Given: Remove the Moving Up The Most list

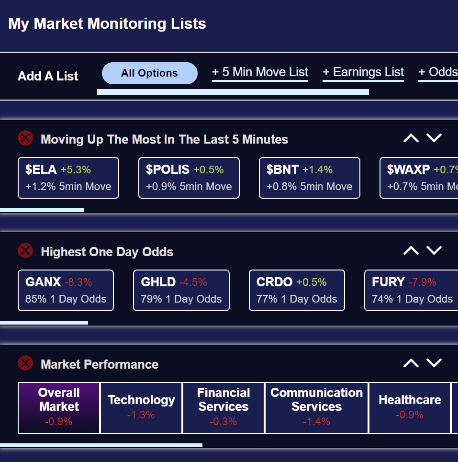Looking at the screenshot, I should 25,138.
